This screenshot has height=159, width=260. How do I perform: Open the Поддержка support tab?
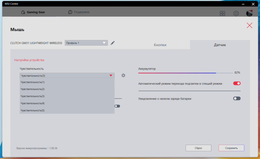79,12
